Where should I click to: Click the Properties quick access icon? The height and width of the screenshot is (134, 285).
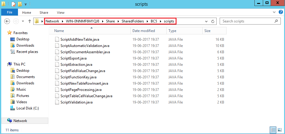pyautogui.click(x=13, y=4)
